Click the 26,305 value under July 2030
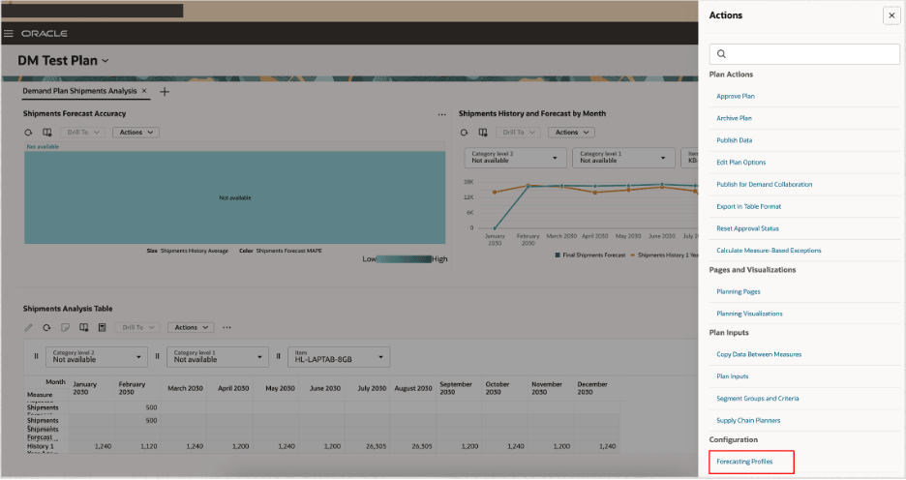 (x=376, y=446)
